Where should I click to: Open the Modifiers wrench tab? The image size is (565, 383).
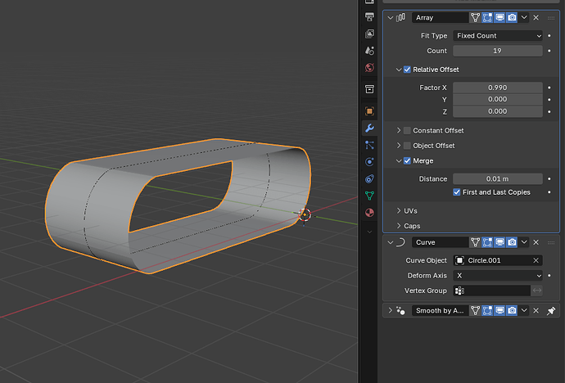coord(369,128)
